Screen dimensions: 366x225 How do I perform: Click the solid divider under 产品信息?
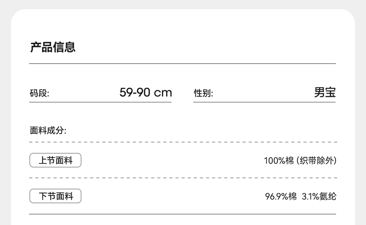pyautogui.click(x=183, y=64)
